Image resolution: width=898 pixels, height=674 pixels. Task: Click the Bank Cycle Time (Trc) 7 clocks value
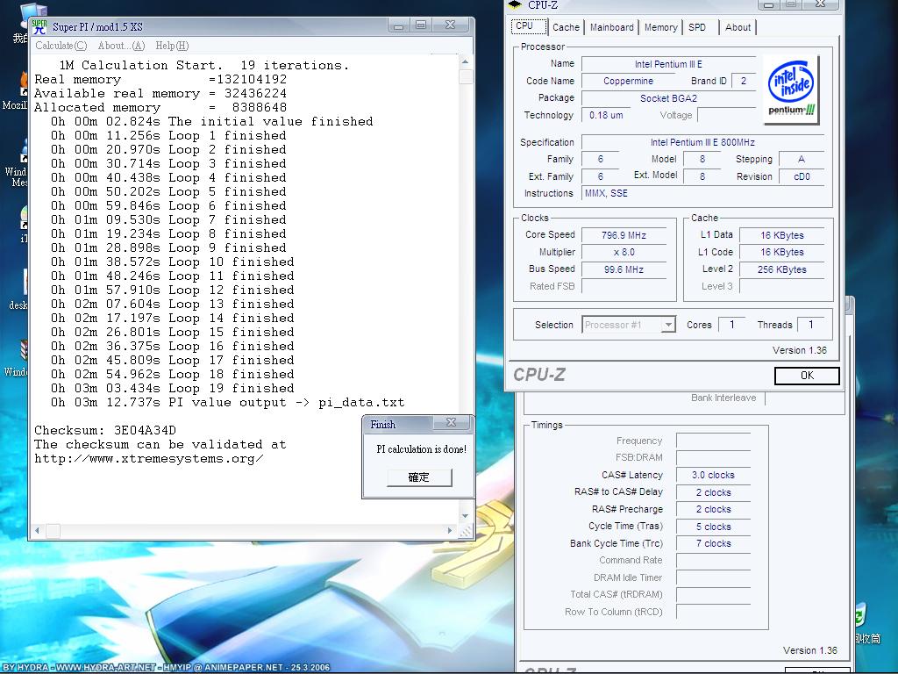(713, 543)
